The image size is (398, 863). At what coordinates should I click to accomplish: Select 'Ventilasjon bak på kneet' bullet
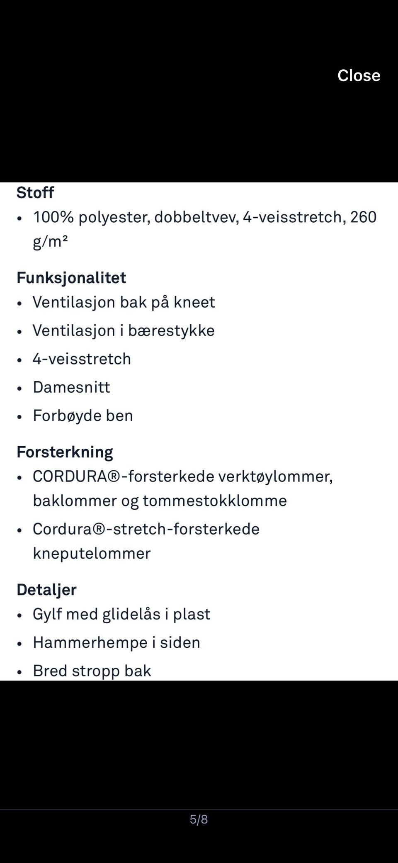[124, 302]
